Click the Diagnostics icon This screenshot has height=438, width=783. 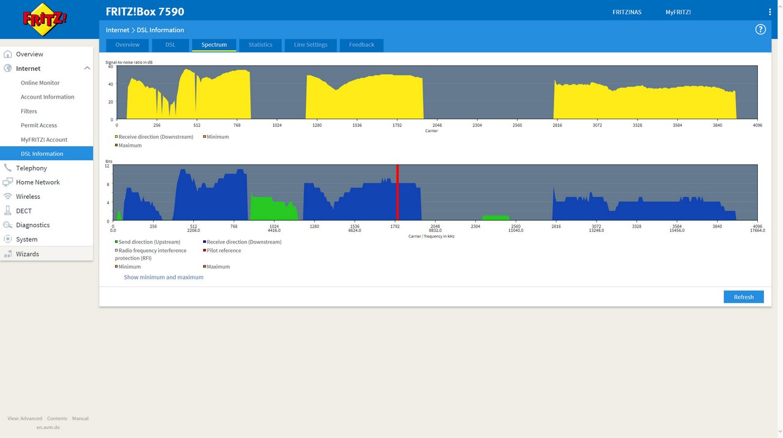[x=8, y=225]
